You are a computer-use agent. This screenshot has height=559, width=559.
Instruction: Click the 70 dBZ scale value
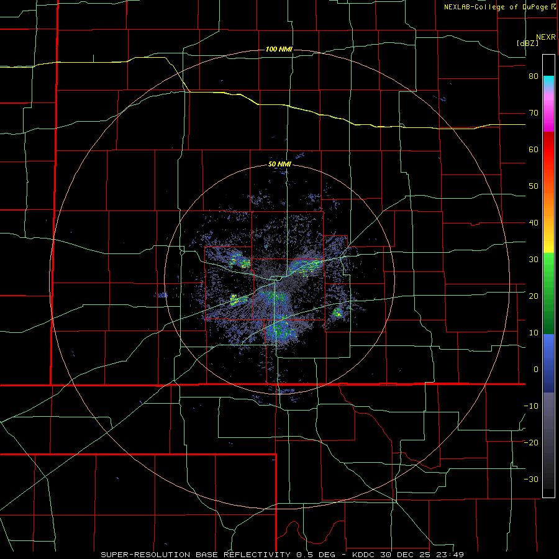[534, 113]
